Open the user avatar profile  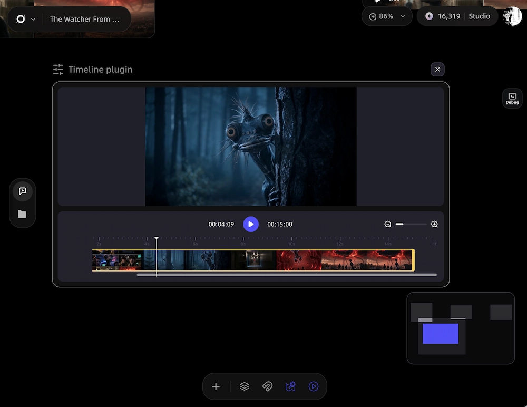[x=512, y=16]
